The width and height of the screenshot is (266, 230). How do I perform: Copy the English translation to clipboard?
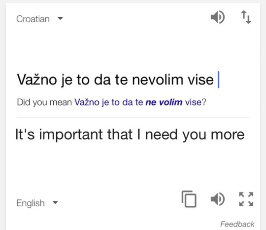point(189,199)
